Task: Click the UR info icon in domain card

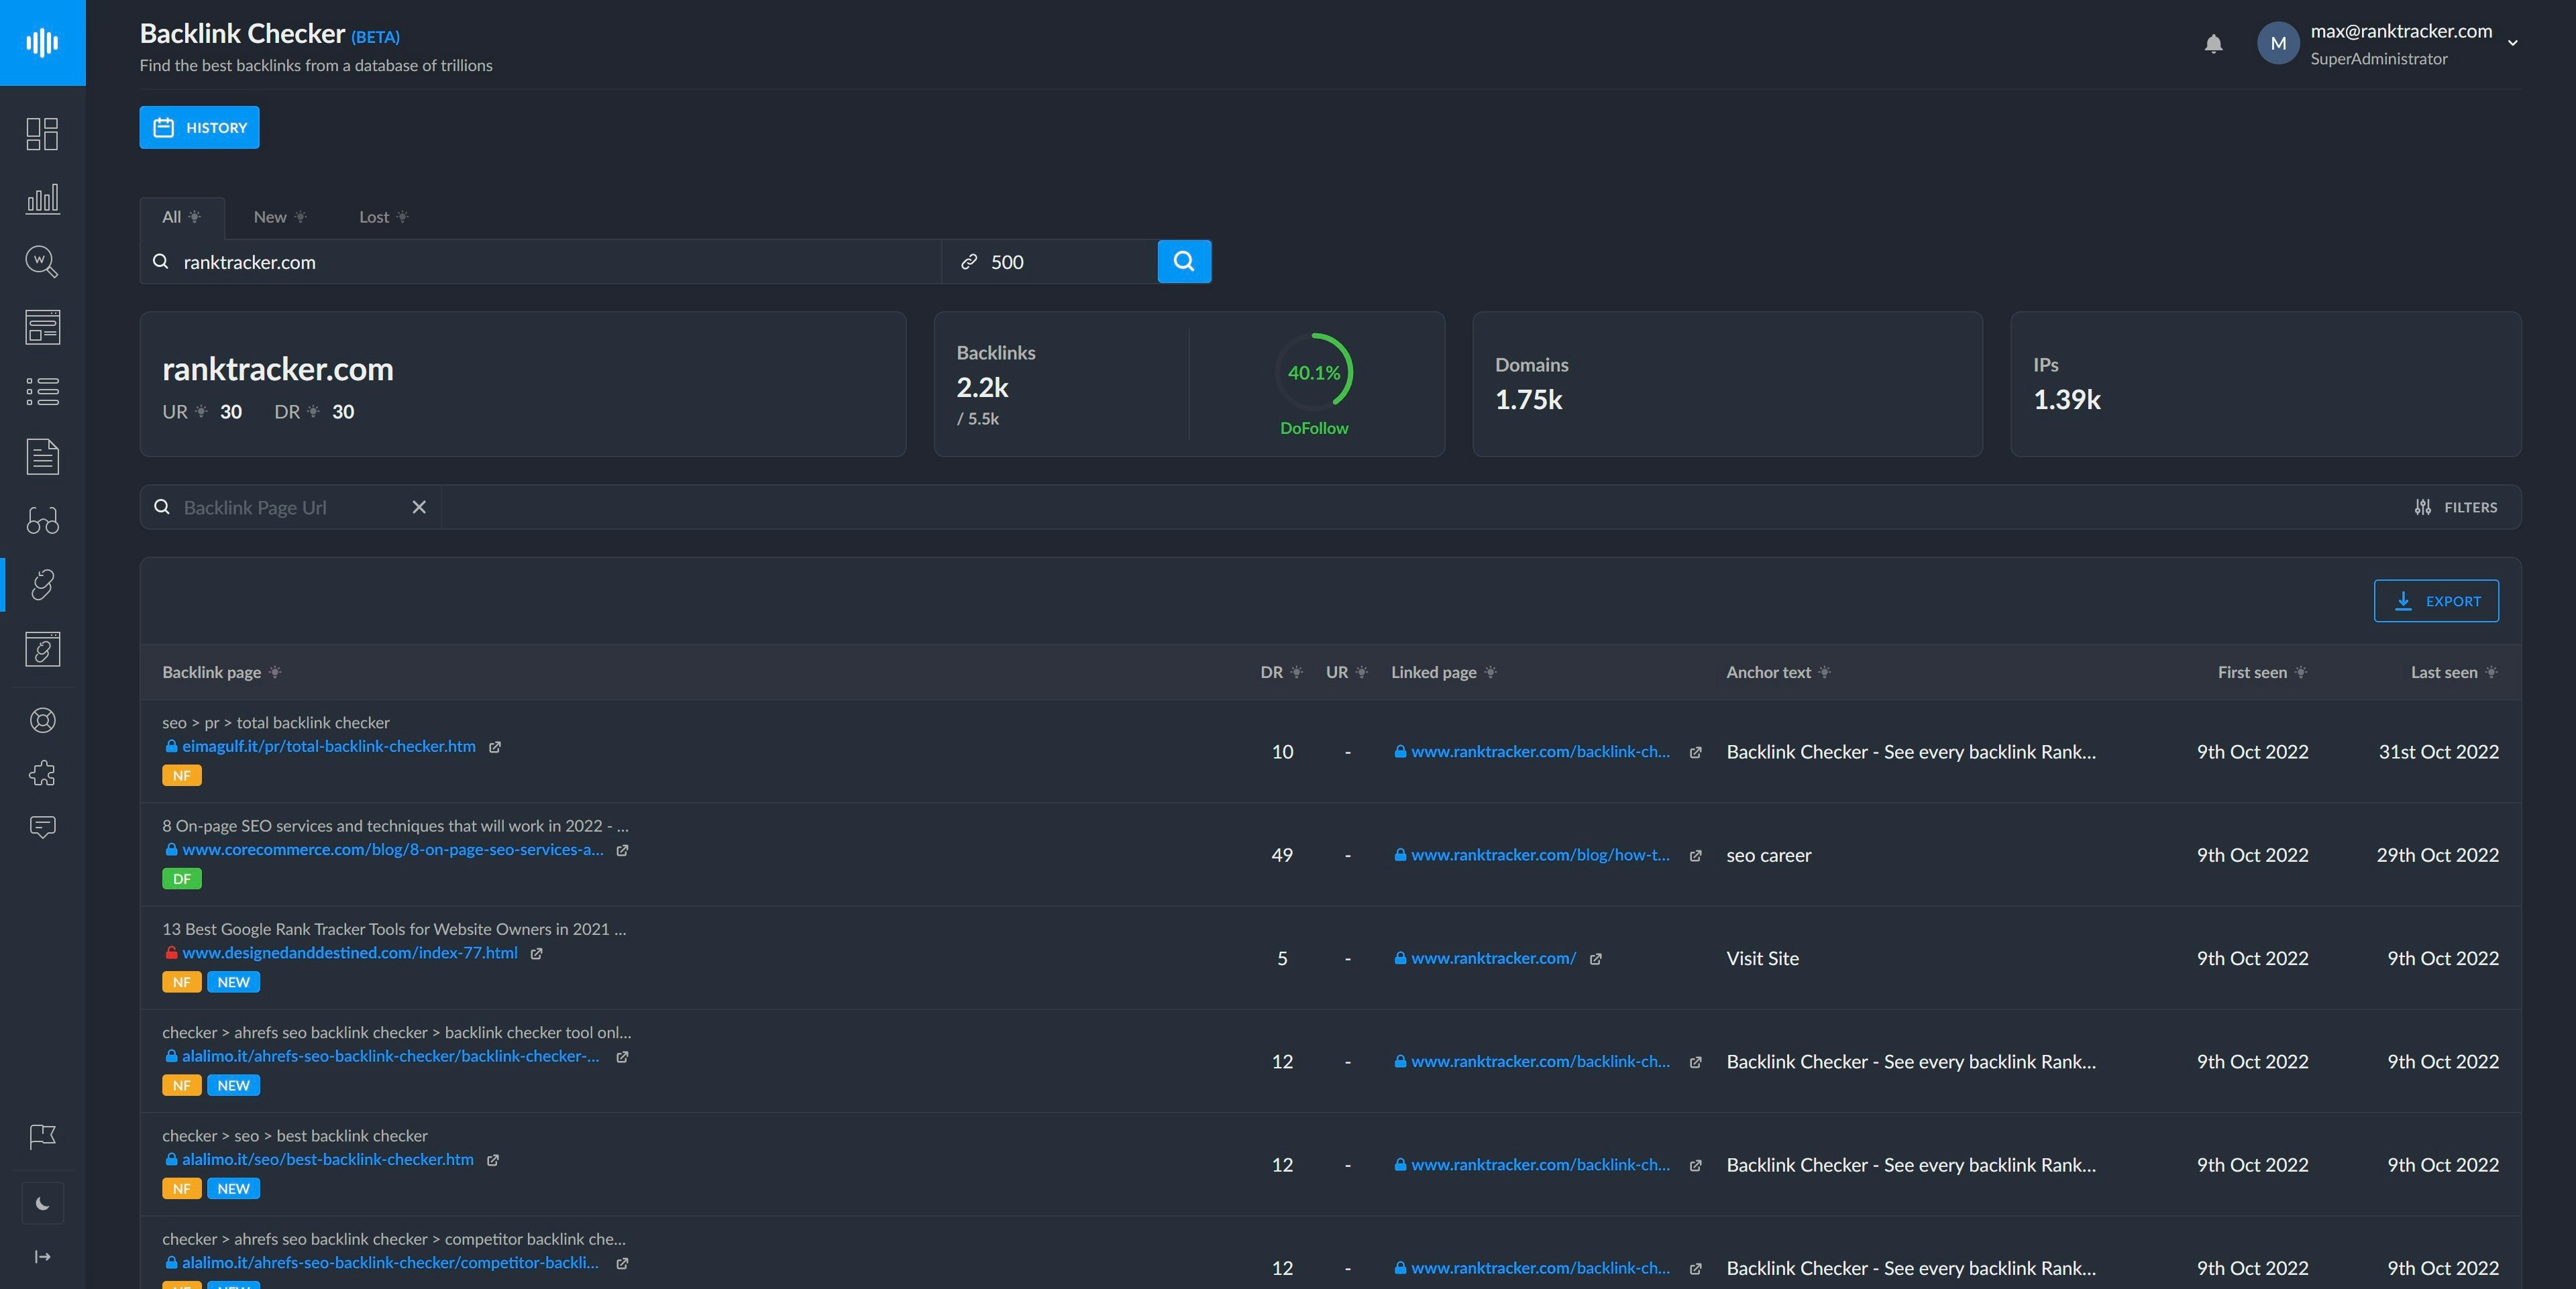Action: [201, 412]
